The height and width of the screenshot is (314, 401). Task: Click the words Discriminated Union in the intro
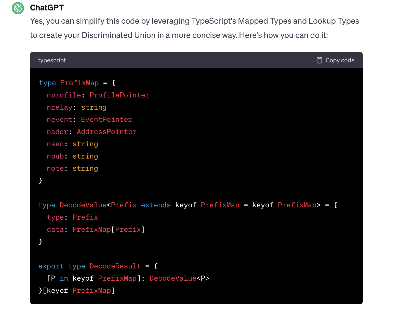tap(118, 35)
